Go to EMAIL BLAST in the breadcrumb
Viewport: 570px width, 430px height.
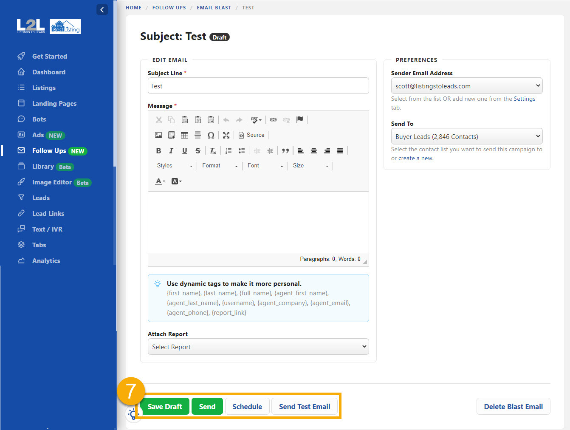tap(214, 7)
